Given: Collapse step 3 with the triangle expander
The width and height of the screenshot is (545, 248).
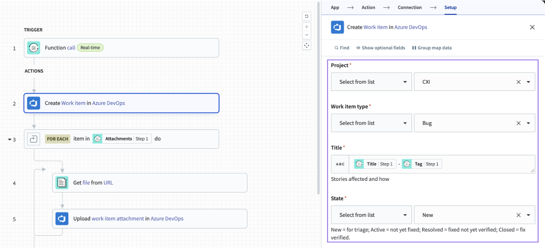Looking at the screenshot, I should click(x=10, y=140).
